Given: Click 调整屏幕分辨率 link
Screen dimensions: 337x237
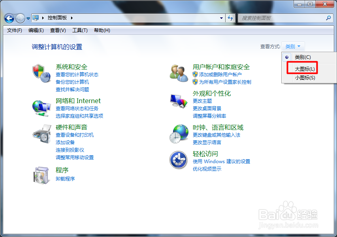Looking at the screenshot, I should (209, 116).
